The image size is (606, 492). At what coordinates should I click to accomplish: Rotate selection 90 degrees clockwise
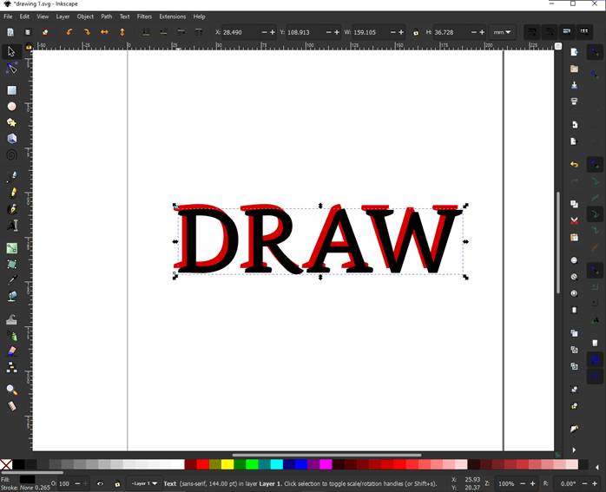[87, 32]
